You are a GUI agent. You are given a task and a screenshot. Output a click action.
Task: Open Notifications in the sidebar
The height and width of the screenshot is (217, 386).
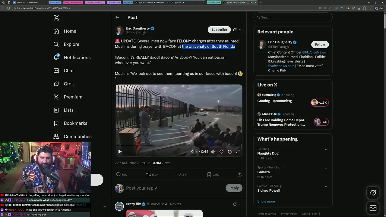pos(72,57)
